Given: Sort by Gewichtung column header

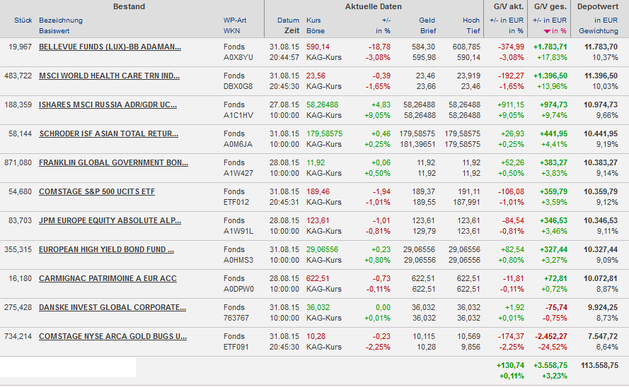Looking at the screenshot, I should (598, 31).
